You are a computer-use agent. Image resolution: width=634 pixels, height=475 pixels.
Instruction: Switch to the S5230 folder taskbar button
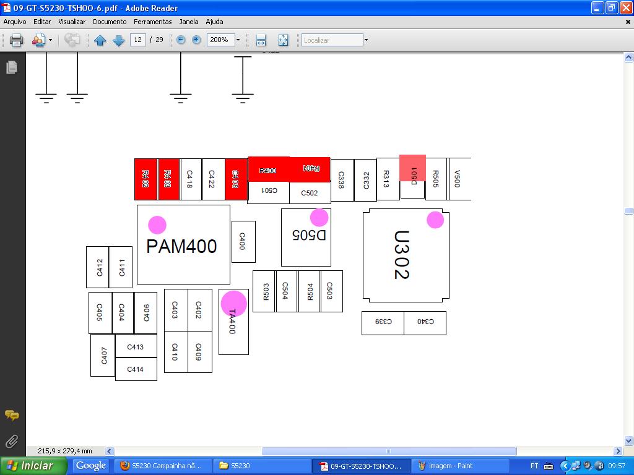(262, 466)
